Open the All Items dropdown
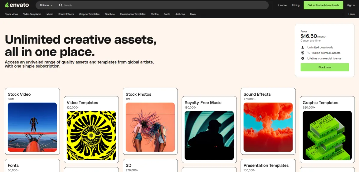 pos(46,5)
